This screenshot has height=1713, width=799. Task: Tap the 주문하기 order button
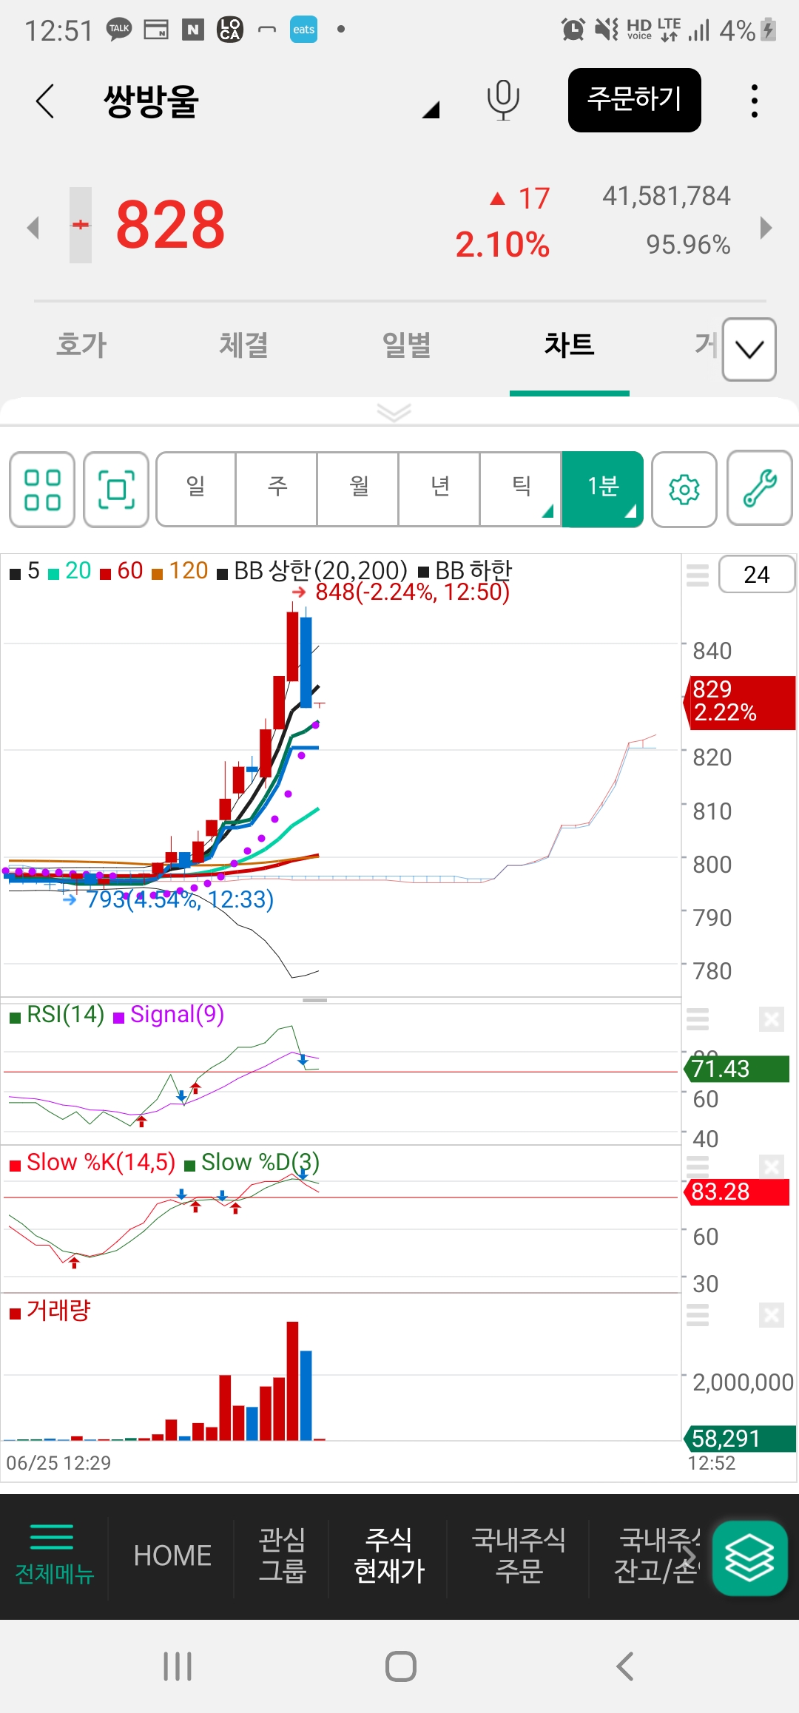tap(635, 100)
